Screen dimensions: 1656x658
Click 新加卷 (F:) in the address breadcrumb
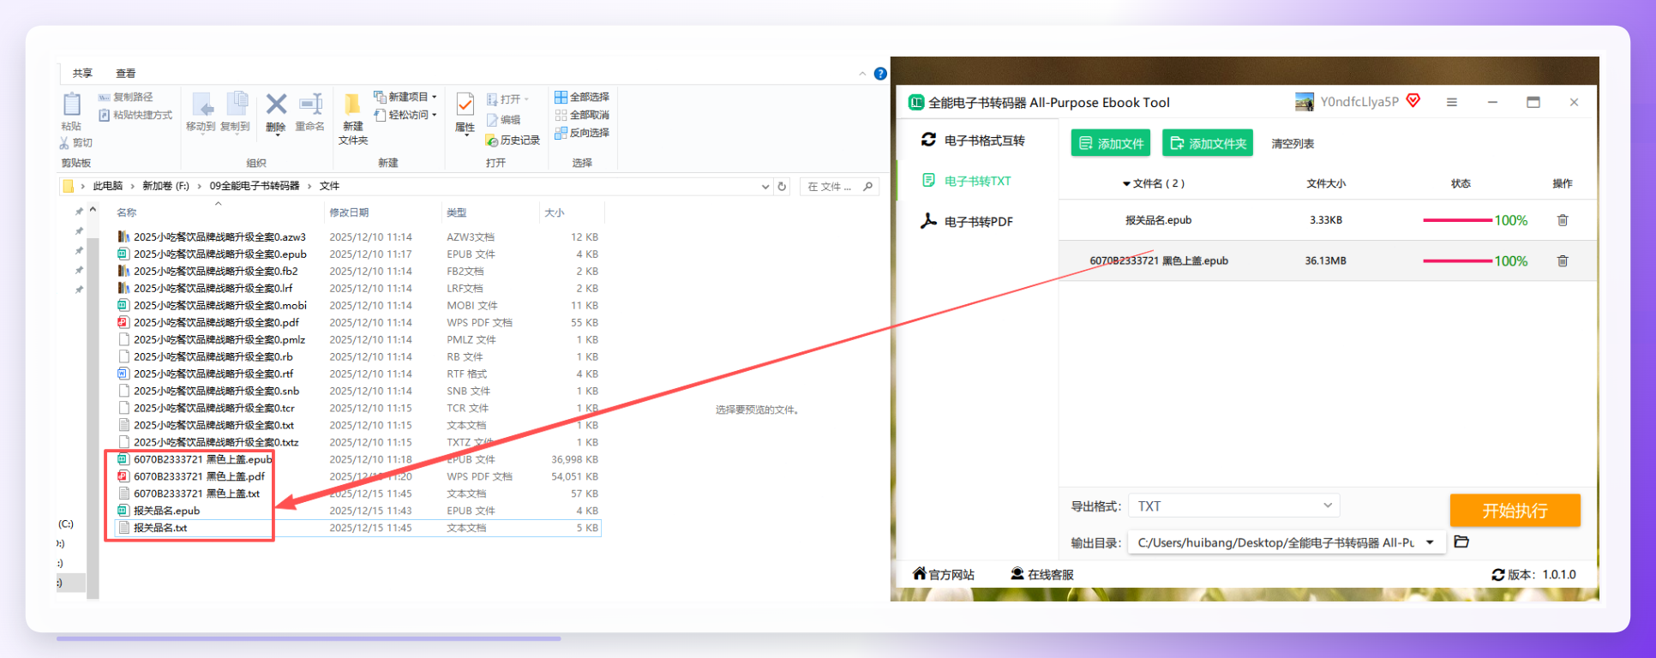(165, 186)
